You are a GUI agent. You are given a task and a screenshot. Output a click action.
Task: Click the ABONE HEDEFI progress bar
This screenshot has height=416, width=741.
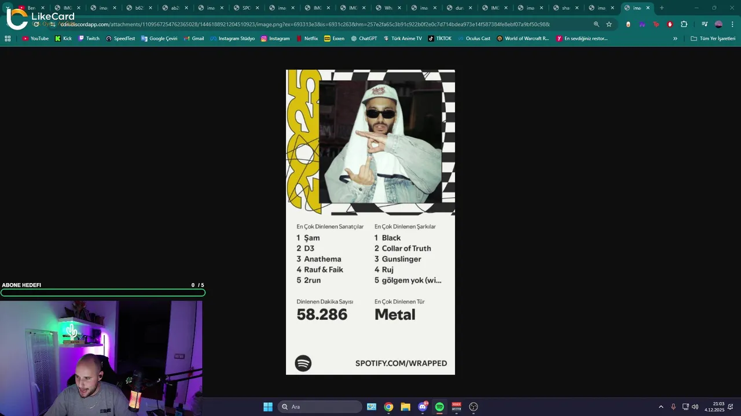click(x=103, y=293)
